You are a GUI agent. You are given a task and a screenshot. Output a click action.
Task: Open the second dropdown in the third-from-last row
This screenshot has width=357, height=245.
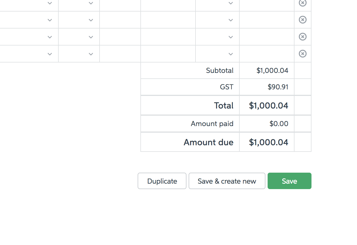pyautogui.click(x=91, y=20)
